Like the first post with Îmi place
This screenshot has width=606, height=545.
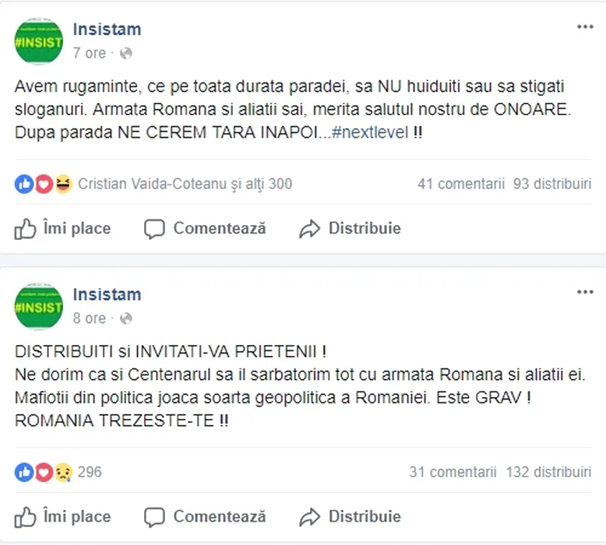tap(63, 228)
